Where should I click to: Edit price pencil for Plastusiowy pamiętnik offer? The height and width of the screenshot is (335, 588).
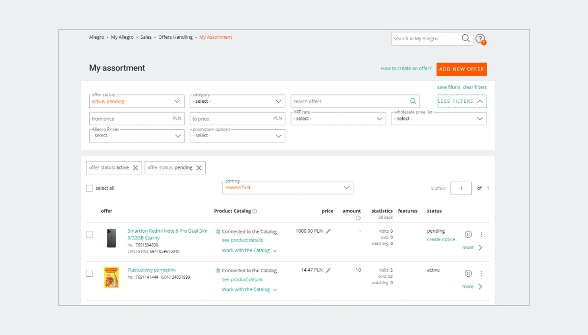point(328,270)
